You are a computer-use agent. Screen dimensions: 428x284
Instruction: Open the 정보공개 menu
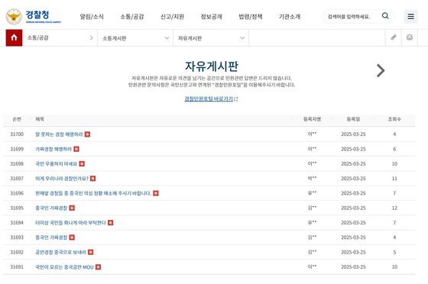click(x=211, y=17)
